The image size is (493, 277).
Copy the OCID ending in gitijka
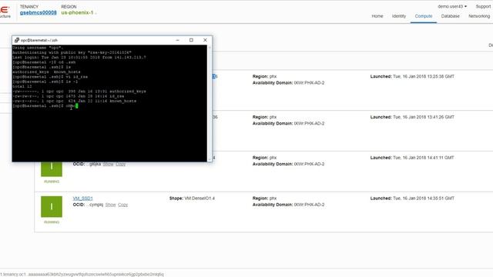click(120, 164)
